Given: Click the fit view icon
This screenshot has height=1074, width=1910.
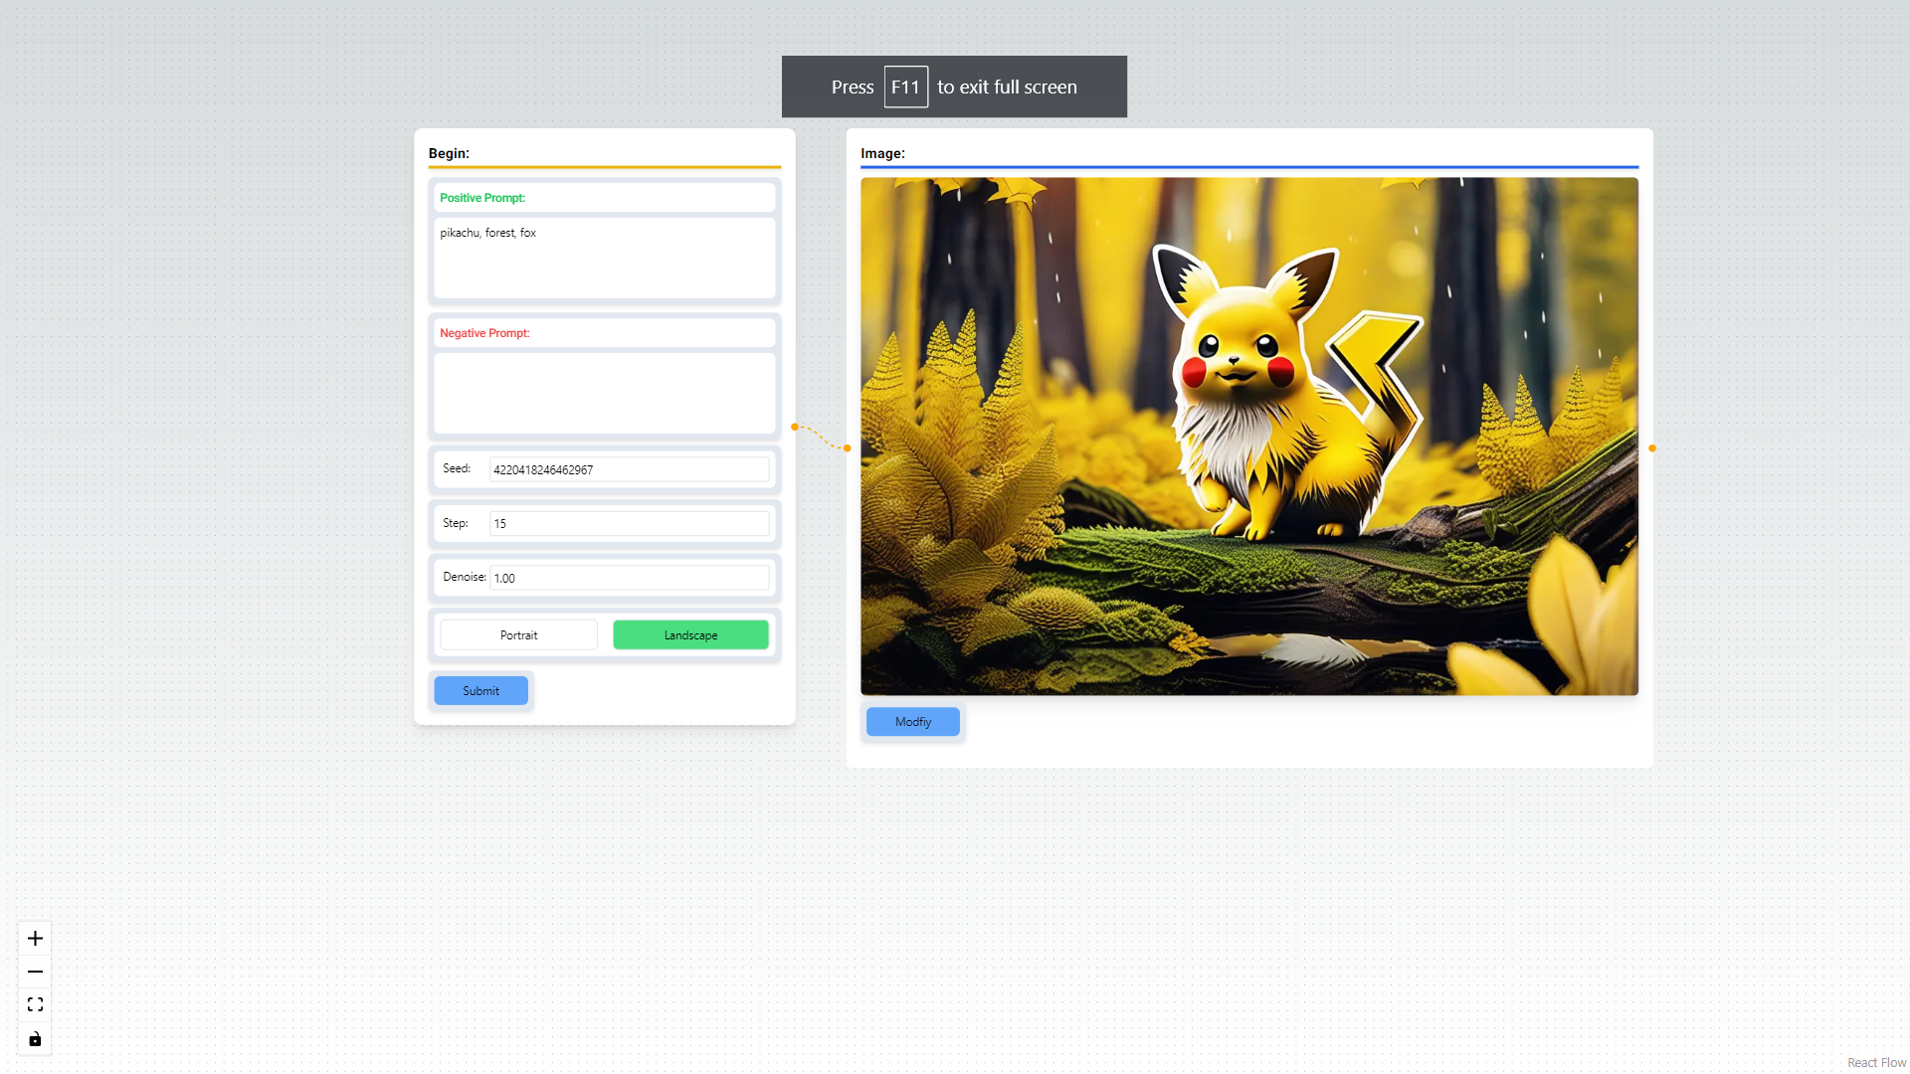Looking at the screenshot, I should [35, 1004].
